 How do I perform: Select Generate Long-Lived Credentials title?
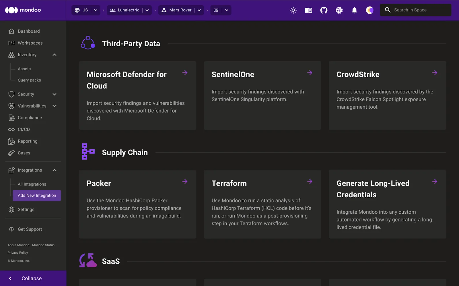click(x=373, y=189)
